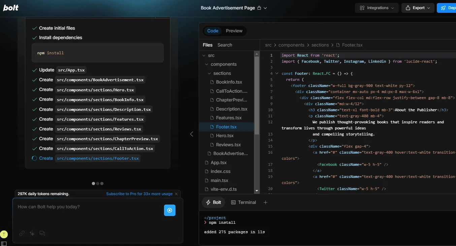Open the Terminal tab at the bottom
456x246 pixels.
243,202
